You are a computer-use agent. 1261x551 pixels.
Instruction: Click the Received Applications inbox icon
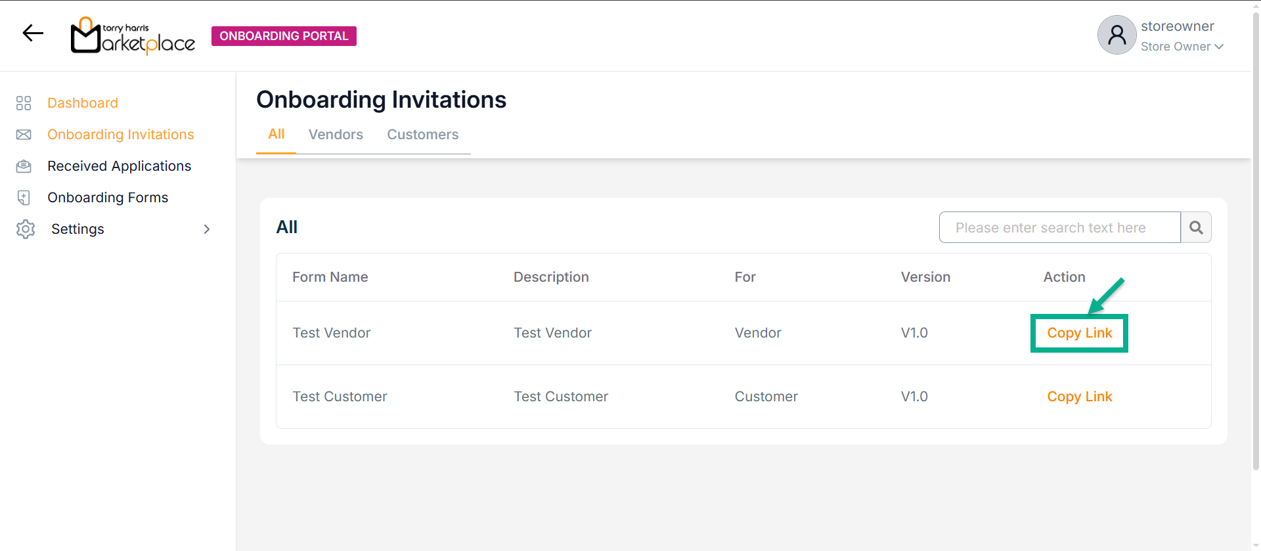pos(24,166)
